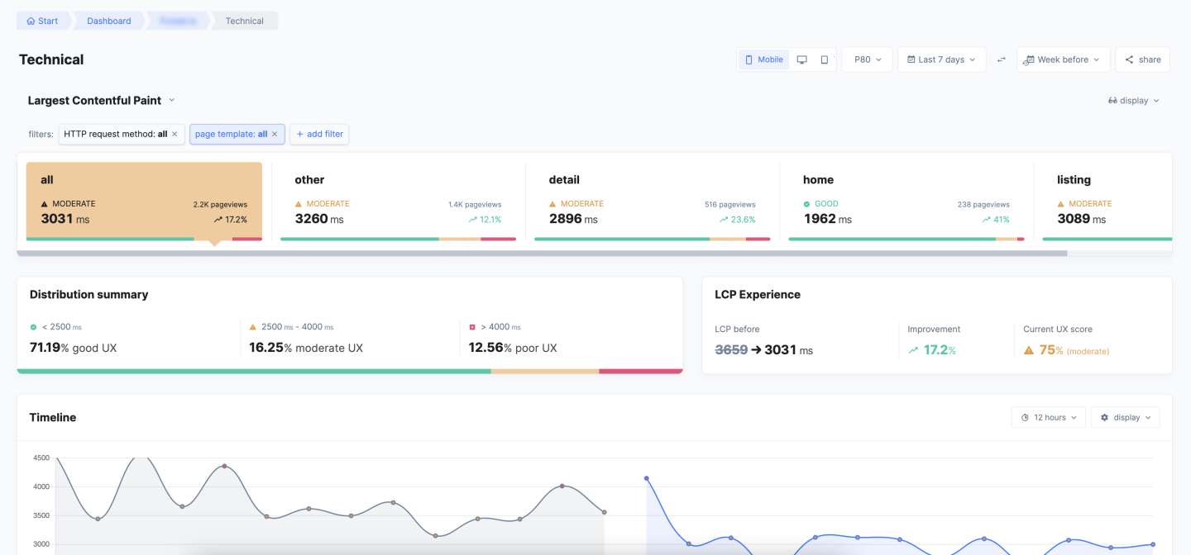
Task: Open the P80 percentile dropdown
Action: click(x=866, y=59)
